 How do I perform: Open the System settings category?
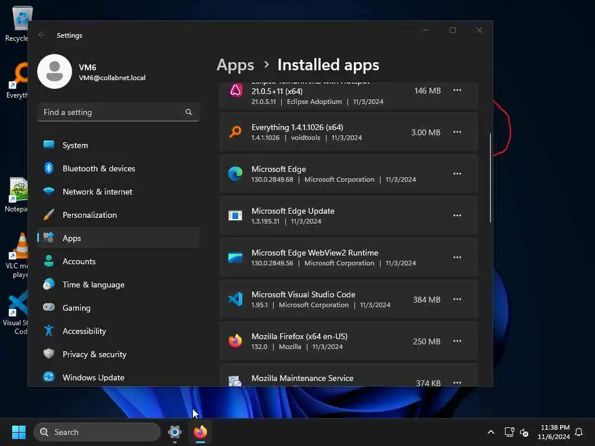point(119,145)
